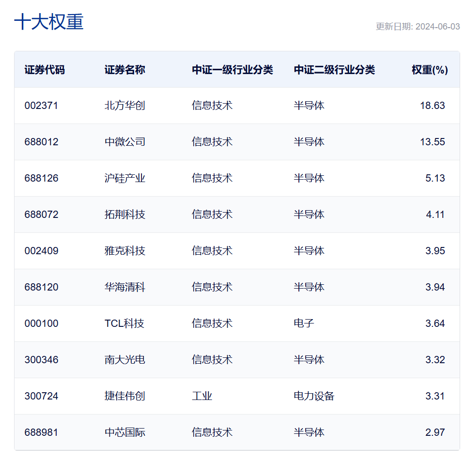This screenshot has width=464, height=461.
Task: Click the 证券名称 column header
Action: coord(124,70)
